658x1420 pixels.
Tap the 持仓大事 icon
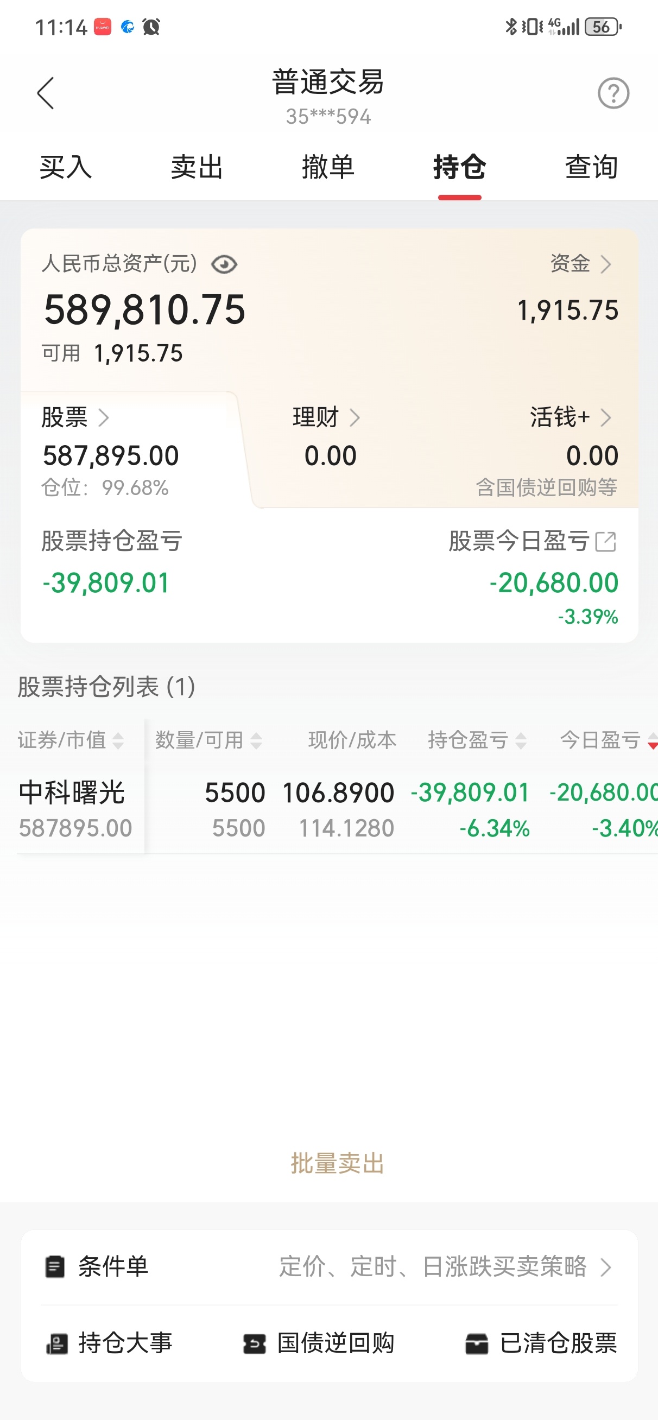57,1343
